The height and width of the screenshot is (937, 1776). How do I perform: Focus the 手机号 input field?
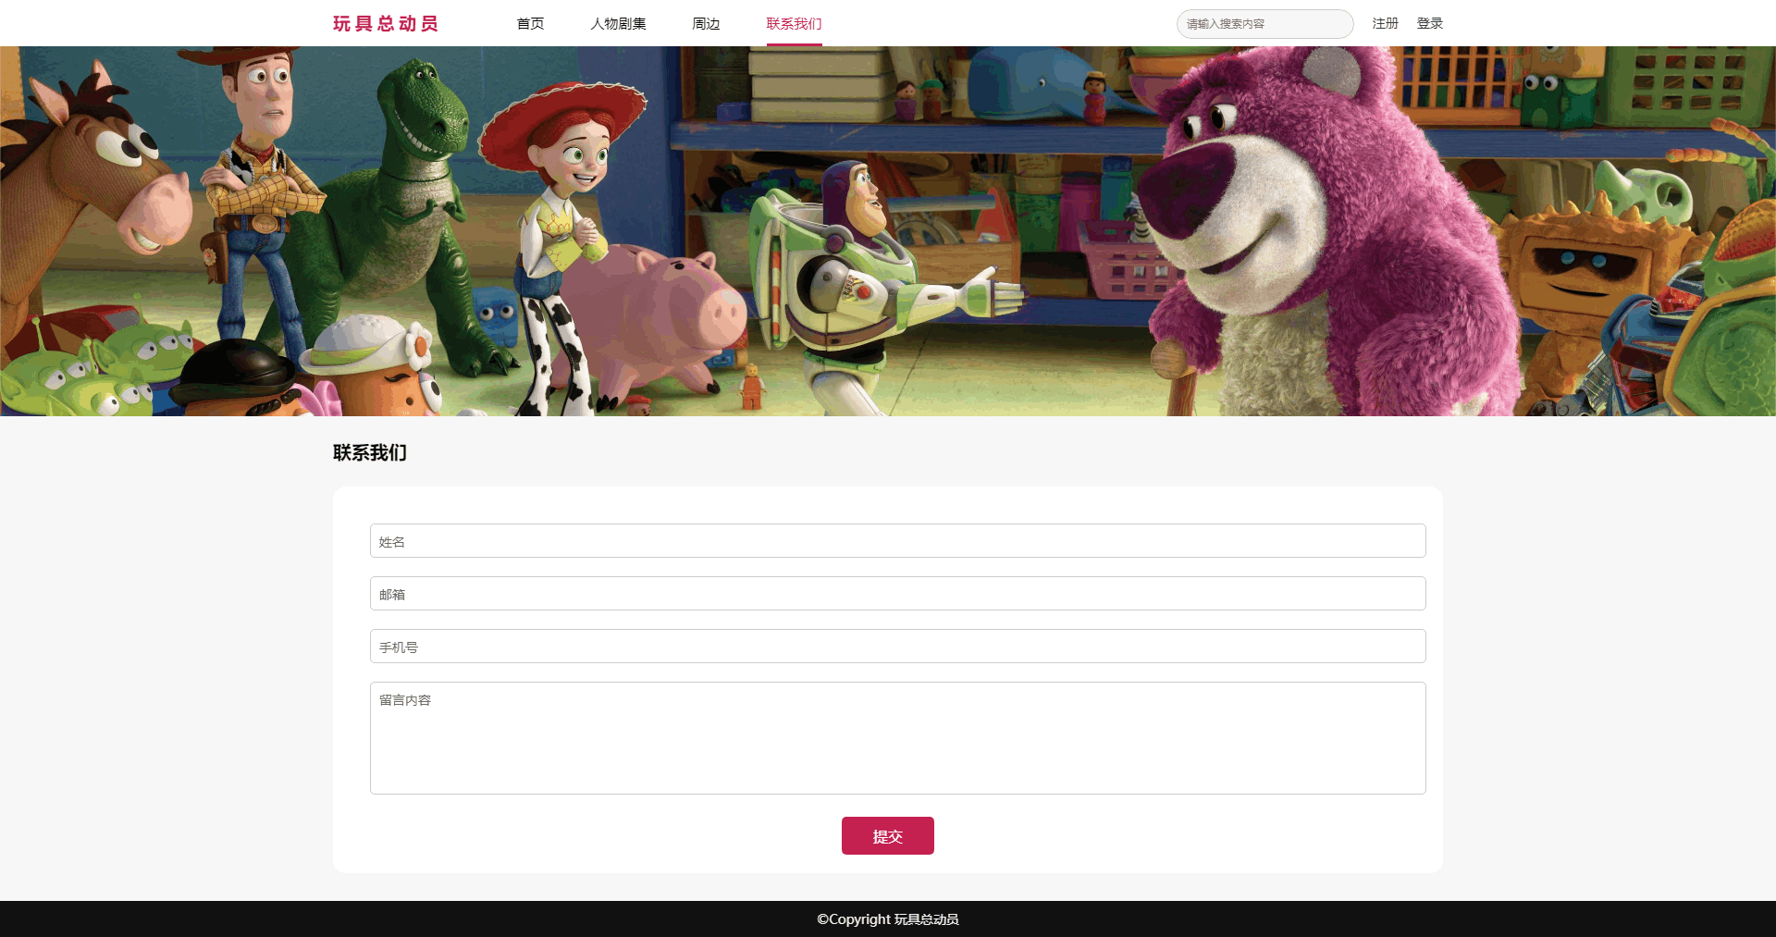897,647
